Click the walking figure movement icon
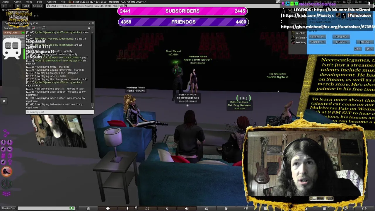375x211 pixels. pos(167,208)
